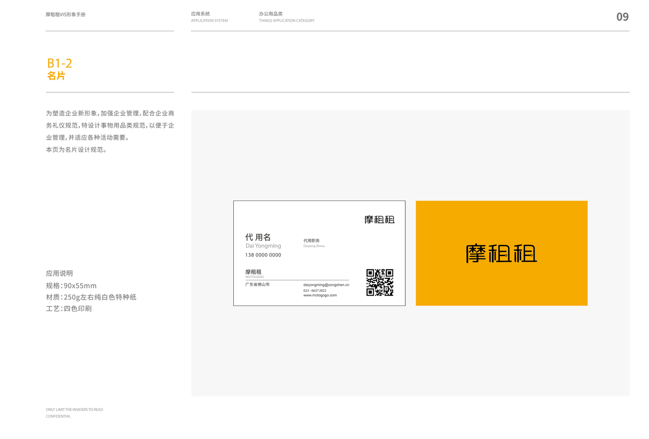
Task: Select the section code B1-2
Action: tap(59, 63)
